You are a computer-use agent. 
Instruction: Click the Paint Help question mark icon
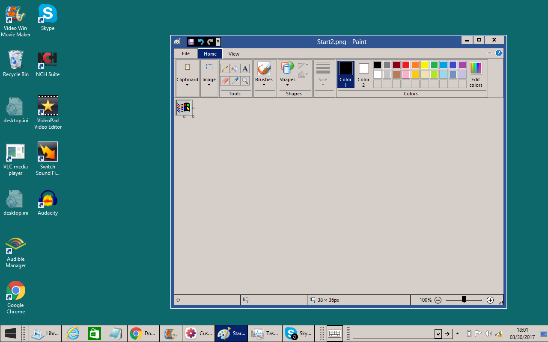click(498, 53)
